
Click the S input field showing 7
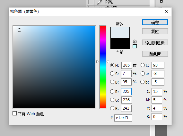pyautogui.click(x=126, y=74)
